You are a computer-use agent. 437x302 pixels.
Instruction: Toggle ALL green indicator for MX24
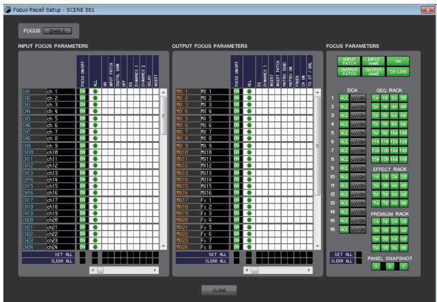(x=249, y=247)
